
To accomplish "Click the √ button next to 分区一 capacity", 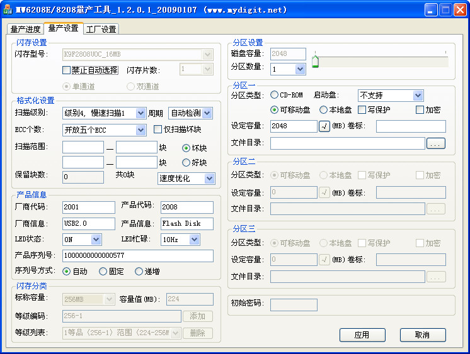I will [x=324, y=126].
